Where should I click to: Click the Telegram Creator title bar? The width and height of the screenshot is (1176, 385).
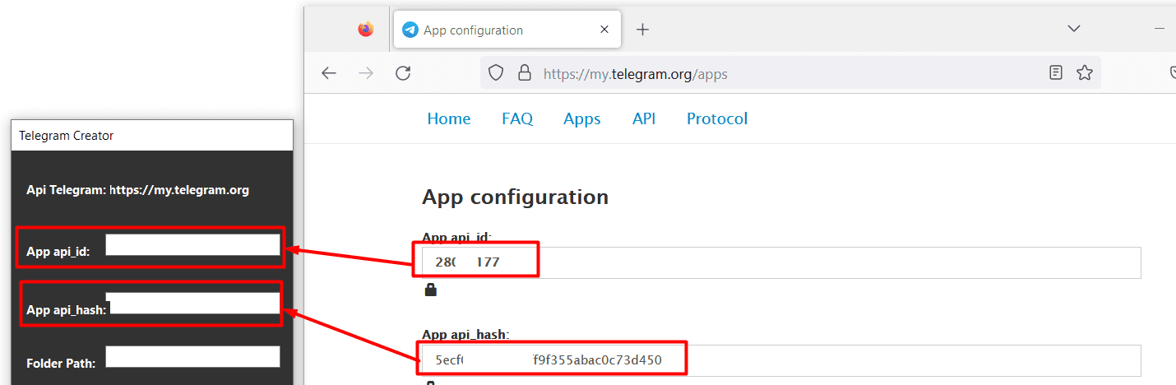(152, 135)
